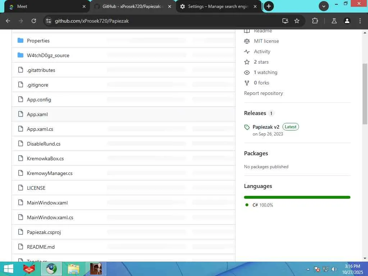Focus the address bar URL
Screen dimensions: 368x276
[x=92, y=21]
